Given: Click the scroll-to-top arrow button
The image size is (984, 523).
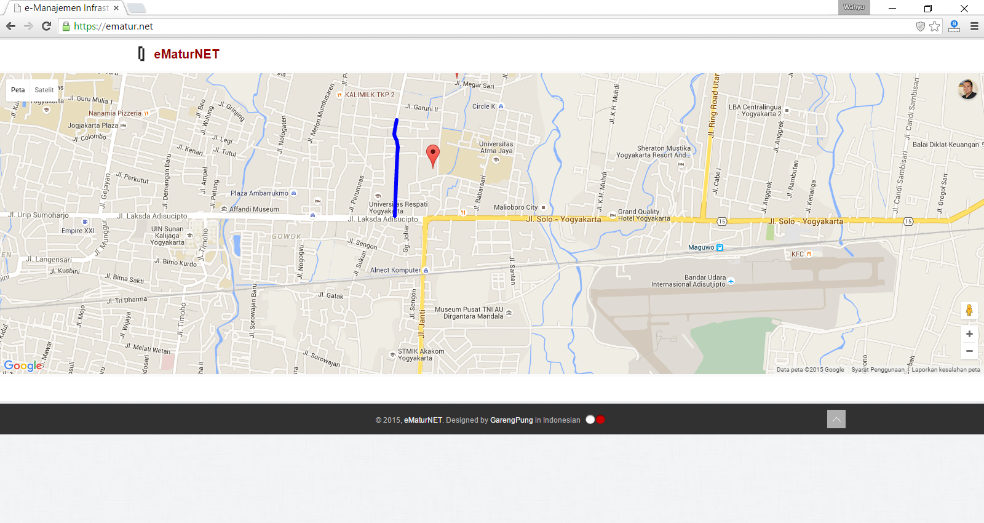Looking at the screenshot, I should [x=836, y=419].
